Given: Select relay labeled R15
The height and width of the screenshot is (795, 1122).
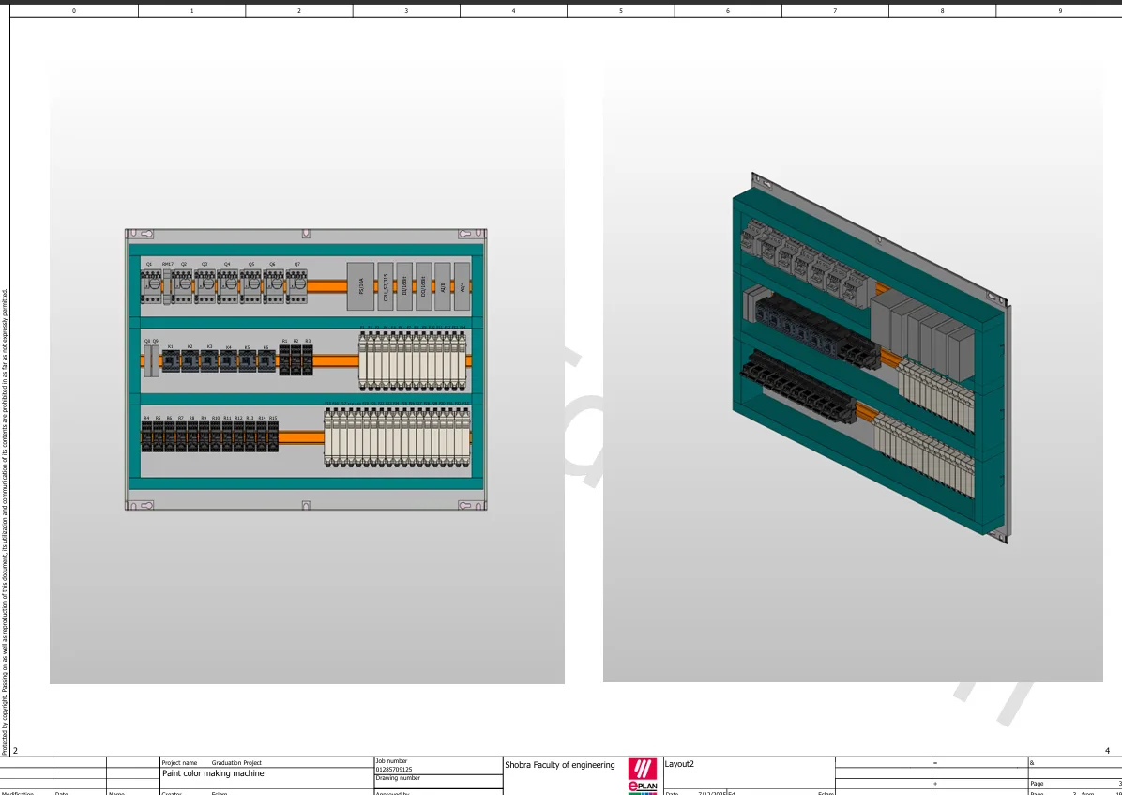Looking at the screenshot, I should point(273,436).
